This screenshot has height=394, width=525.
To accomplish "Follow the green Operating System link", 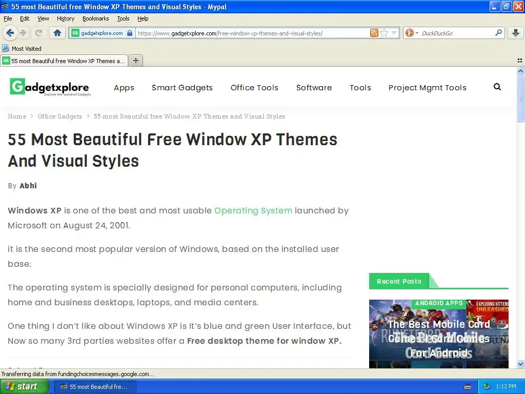I will tap(253, 210).
